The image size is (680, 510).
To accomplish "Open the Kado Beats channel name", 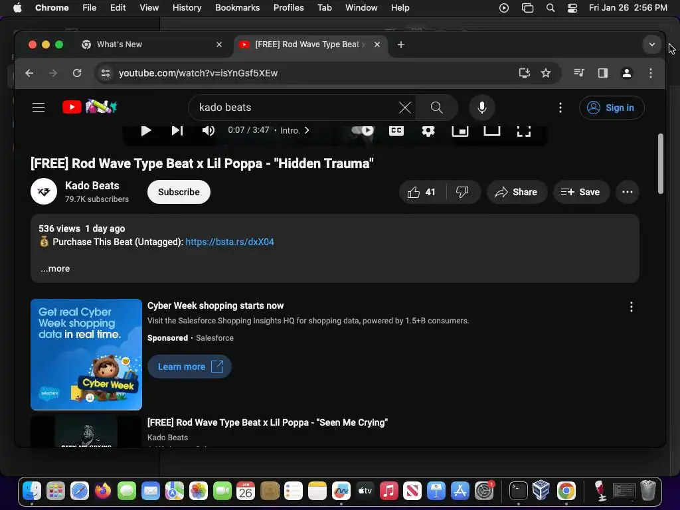I will pyautogui.click(x=92, y=186).
